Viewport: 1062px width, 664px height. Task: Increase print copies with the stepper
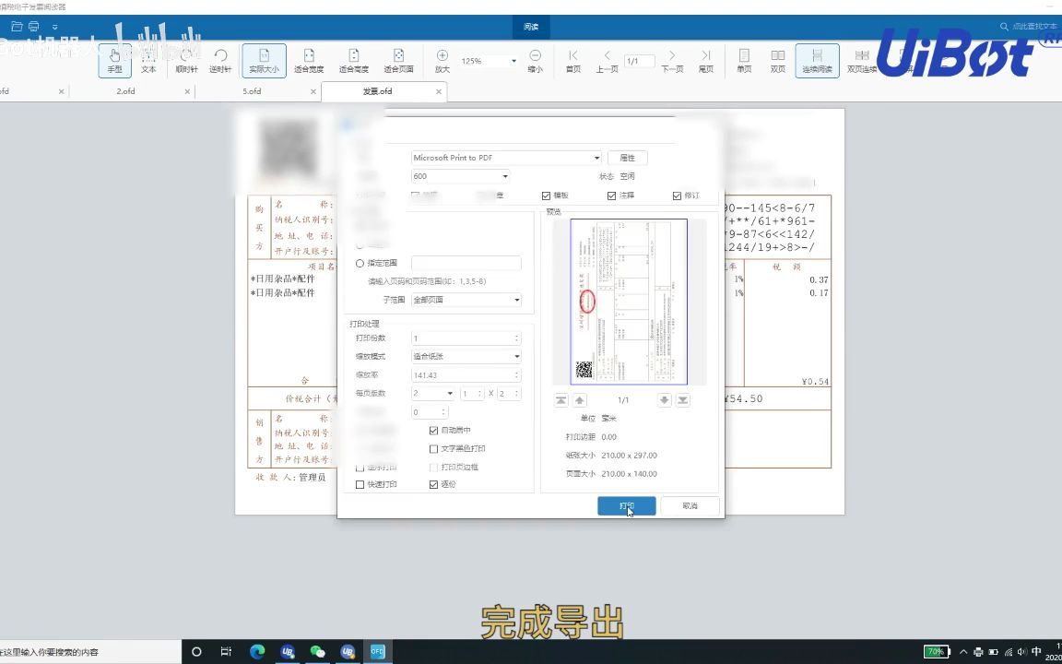tap(515, 334)
